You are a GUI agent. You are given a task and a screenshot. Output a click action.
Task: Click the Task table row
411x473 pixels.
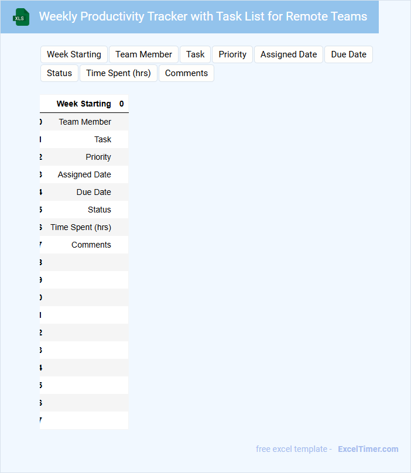pos(84,139)
